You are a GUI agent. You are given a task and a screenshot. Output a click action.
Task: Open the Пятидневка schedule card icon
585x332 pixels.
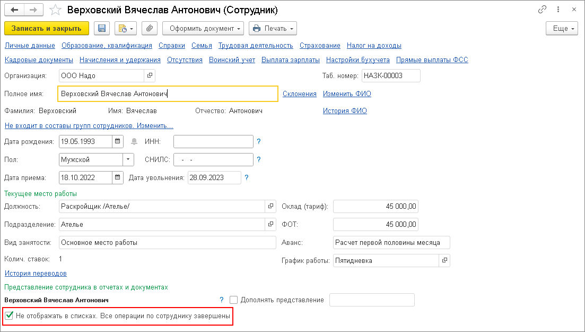pos(444,261)
